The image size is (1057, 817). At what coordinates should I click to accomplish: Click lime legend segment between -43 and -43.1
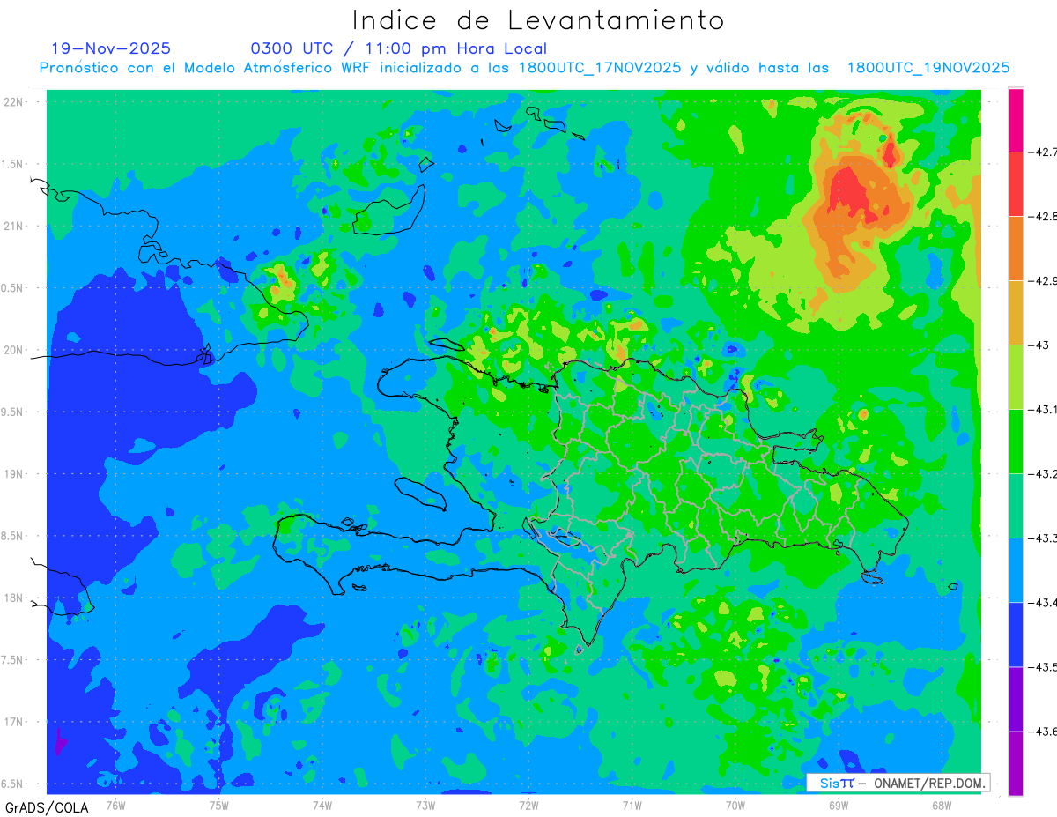pyautogui.click(x=1016, y=376)
